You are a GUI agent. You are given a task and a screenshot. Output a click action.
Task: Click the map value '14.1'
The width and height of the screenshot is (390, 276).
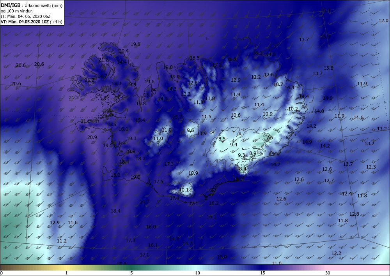[163, 99]
